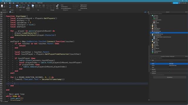The image size is (188, 105).
Task: Switch to the PLUGINS ribbon tab
Action: click(34, 3)
